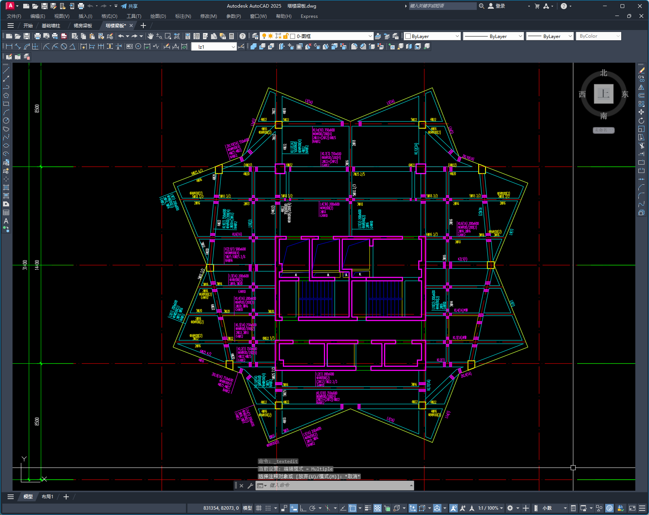Viewport: 649px width, 515px height.
Task: Toggle Ortho mode in status bar
Action: pos(303,508)
